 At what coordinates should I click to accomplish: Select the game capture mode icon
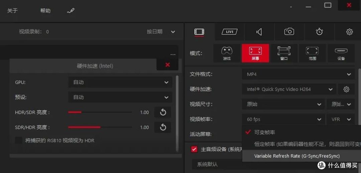point(227,53)
